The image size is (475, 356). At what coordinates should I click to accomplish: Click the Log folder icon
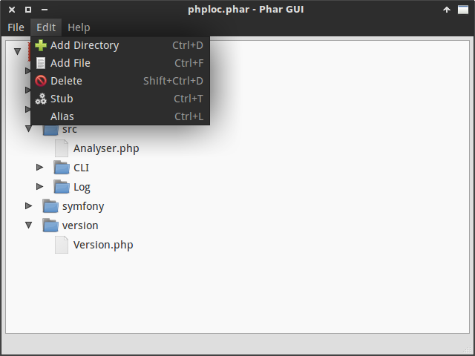pyautogui.click(x=62, y=187)
